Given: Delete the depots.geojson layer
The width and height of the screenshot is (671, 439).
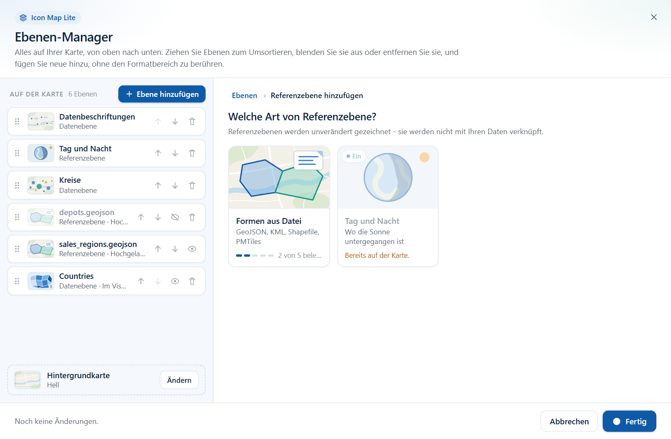Looking at the screenshot, I should click(192, 217).
